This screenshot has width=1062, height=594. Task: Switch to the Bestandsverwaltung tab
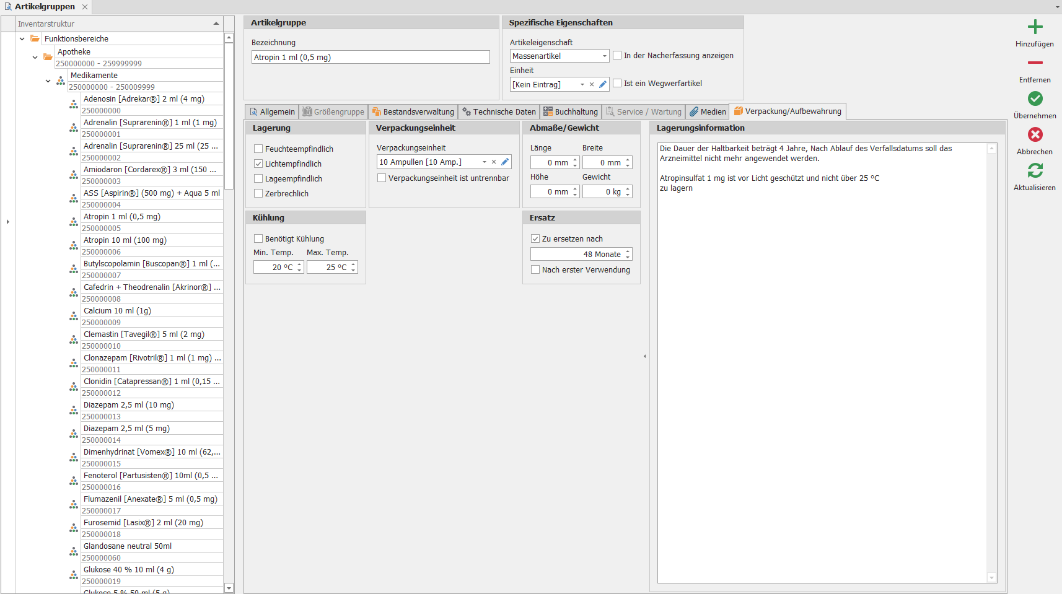(413, 112)
